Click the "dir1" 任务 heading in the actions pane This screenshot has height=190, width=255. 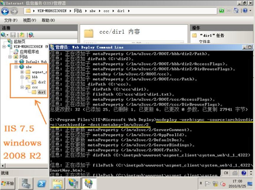coord(212,35)
